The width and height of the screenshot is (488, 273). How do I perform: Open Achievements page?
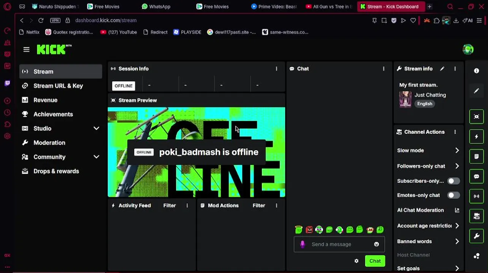point(61,114)
